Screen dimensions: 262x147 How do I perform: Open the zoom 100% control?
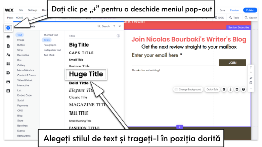(219, 17)
